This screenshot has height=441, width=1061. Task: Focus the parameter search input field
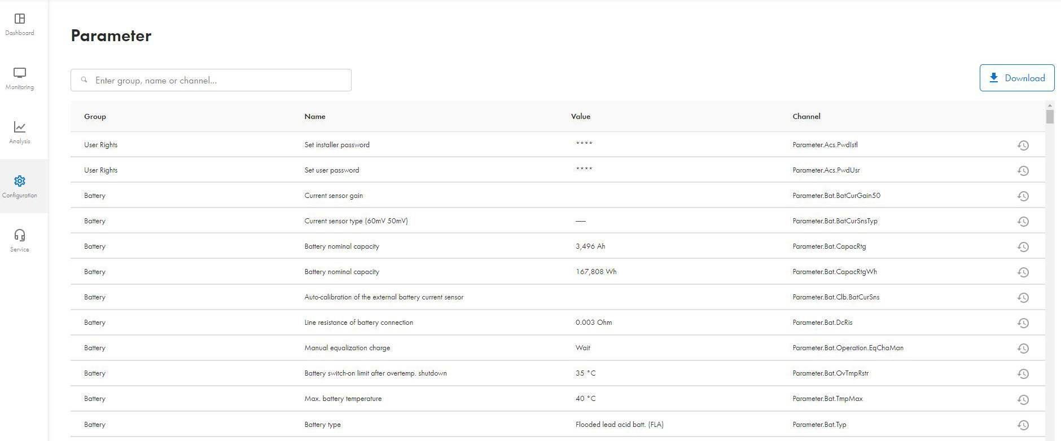click(220, 80)
